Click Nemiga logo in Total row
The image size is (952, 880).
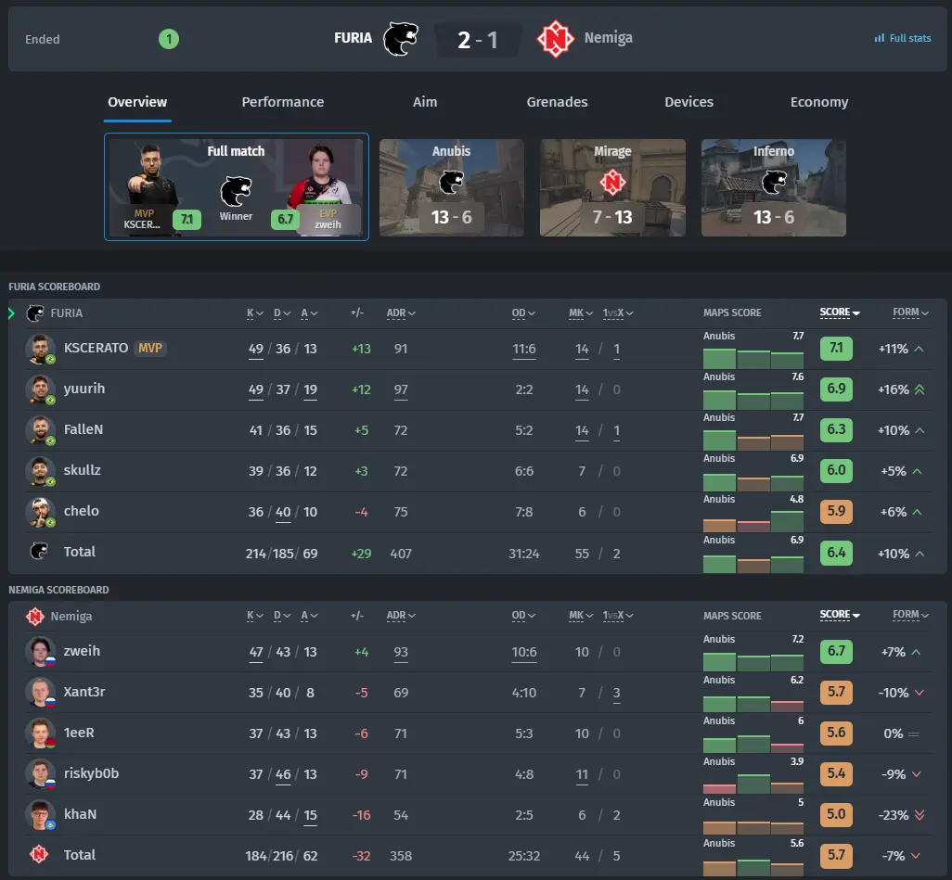click(39, 855)
